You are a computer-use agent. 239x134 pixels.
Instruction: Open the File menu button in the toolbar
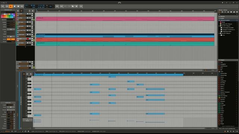pyautogui.click(x=3, y=6)
